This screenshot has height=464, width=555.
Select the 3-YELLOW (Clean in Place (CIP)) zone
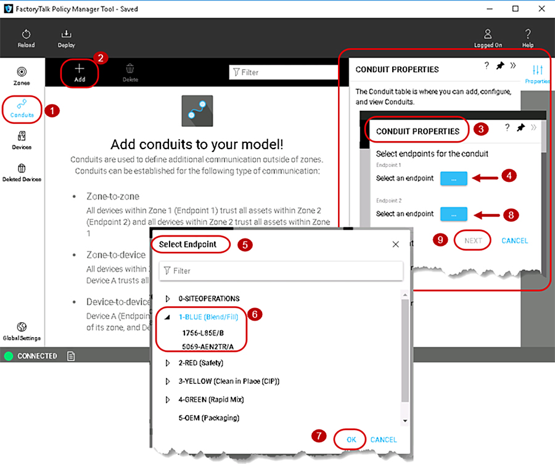pos(229,381)
